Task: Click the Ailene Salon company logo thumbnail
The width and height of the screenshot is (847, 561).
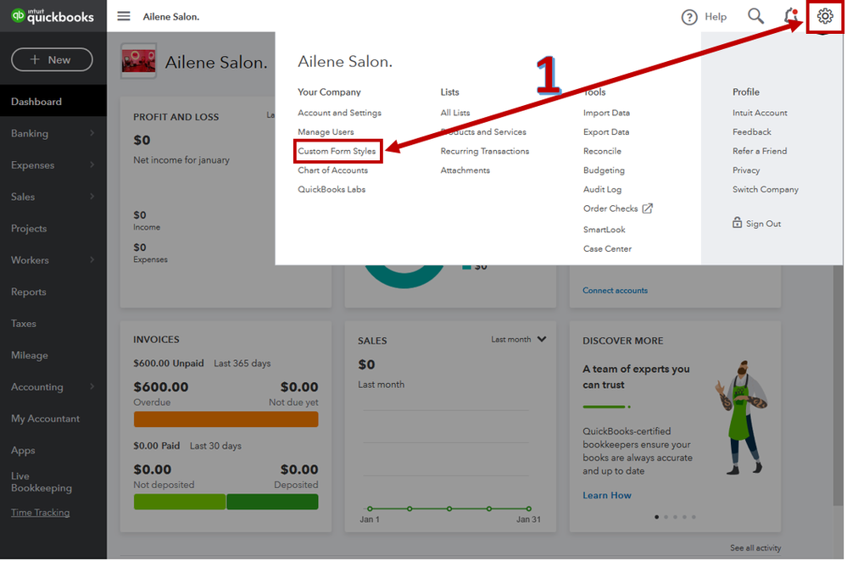Action: [x=139, y=61]
